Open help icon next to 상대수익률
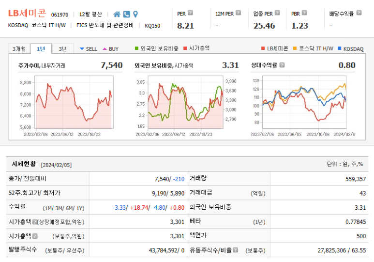Viewport: 374px width, 262px height. (282, 65)
